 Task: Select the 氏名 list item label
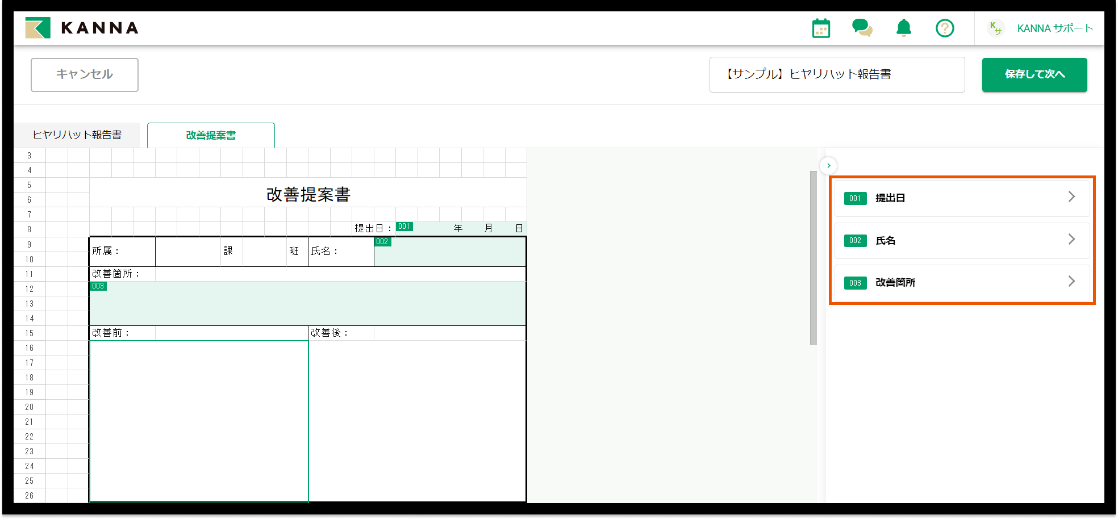coord(885,241)
